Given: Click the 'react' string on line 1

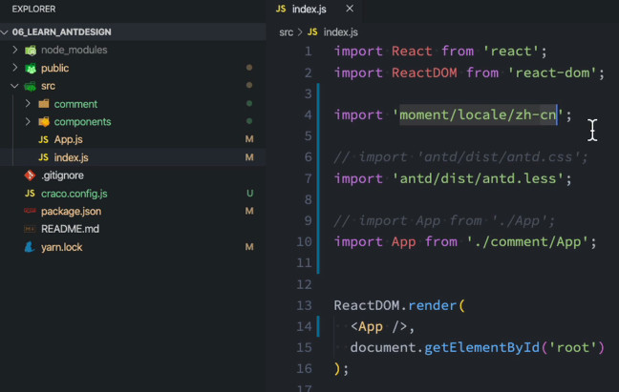Looking at the screenshot, I should 511,52.
